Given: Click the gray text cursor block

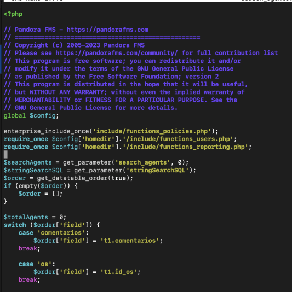Looking at the screenshot, I should point(5,155).
